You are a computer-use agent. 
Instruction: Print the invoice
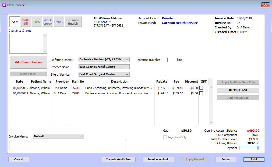(x=254, y=159)
